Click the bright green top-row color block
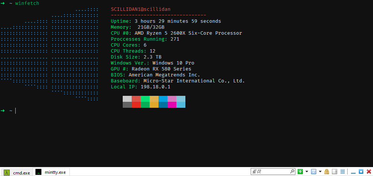This screenshot has width=373, height=176. coord(145,99)
